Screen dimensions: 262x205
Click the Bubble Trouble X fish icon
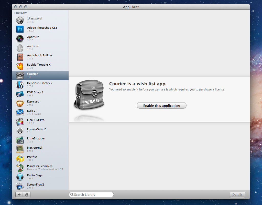click(20, 66)
